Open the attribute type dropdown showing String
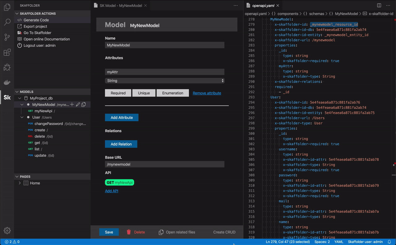Viewport: 396px width, 245px height. [x=165, y=80]
